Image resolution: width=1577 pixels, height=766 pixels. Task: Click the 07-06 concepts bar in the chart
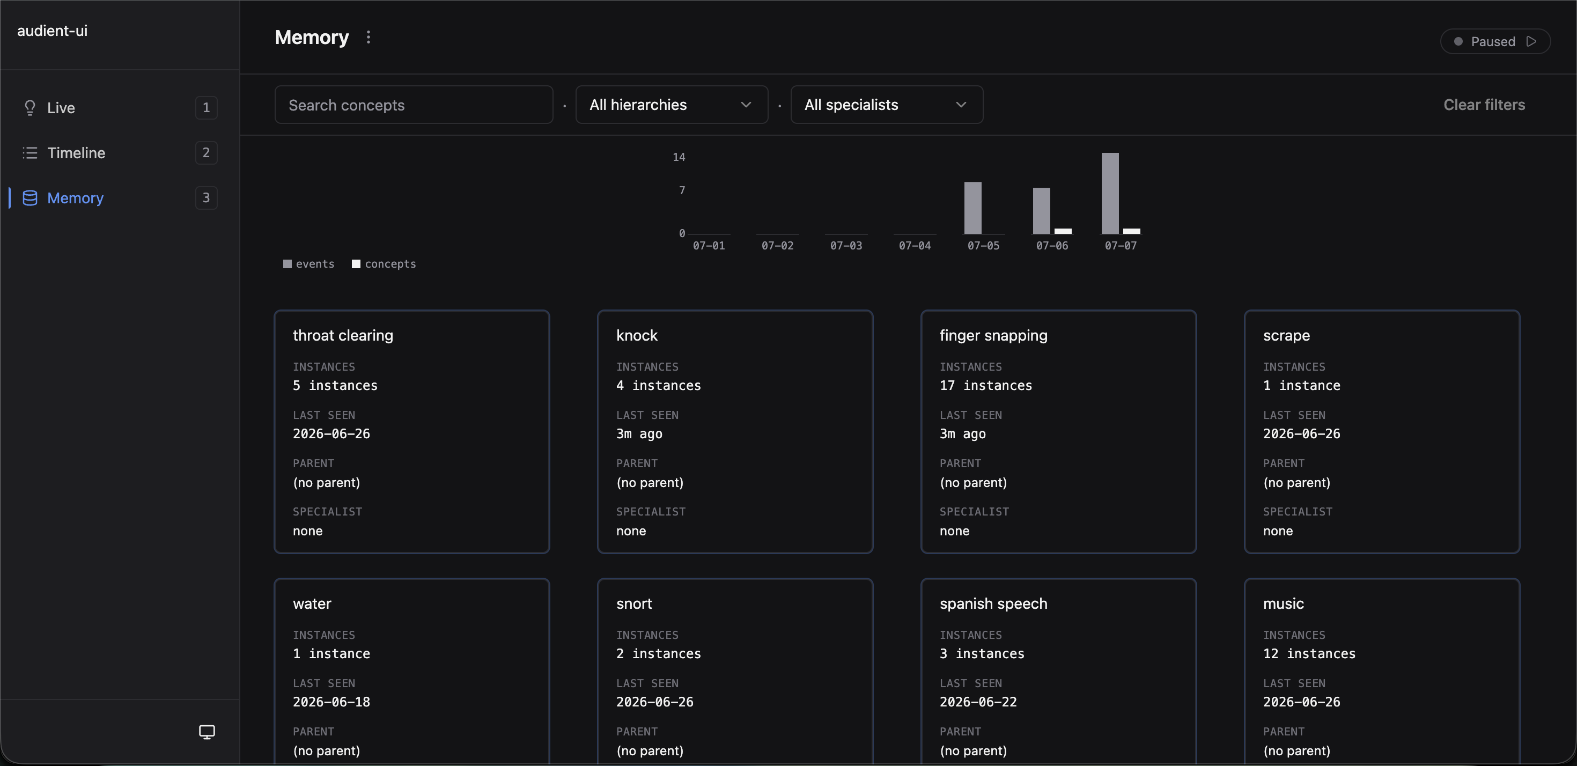point(1063,231)
